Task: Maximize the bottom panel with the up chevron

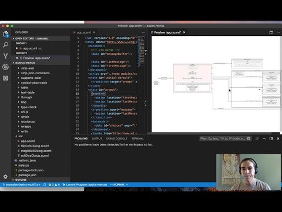Action: (x=264, y=138)
